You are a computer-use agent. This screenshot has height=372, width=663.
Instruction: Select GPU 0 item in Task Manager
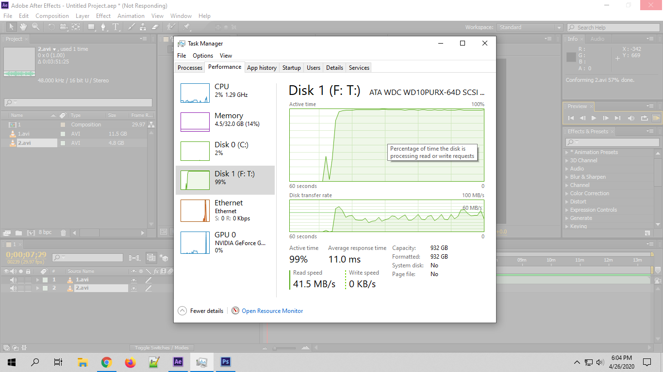point(225,243)
